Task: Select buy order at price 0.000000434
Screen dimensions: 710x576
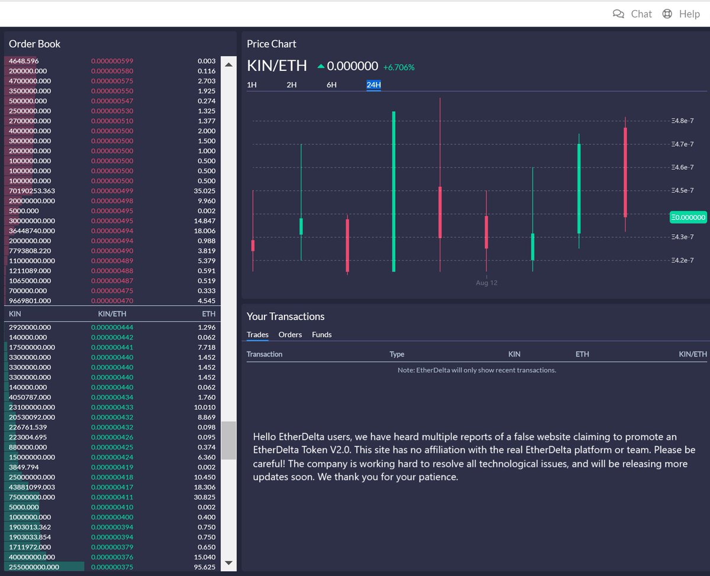Action: [112, 397]
